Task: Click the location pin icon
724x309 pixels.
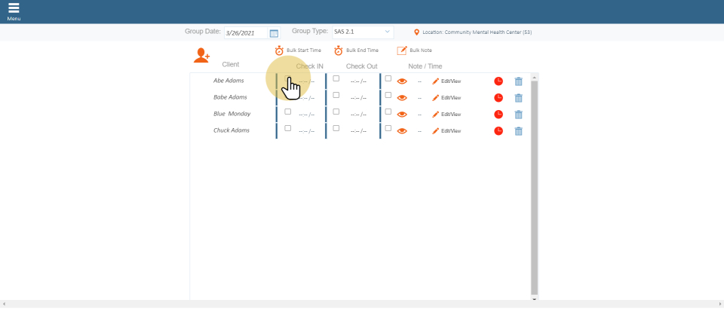Action: click(x=416, y=32)
